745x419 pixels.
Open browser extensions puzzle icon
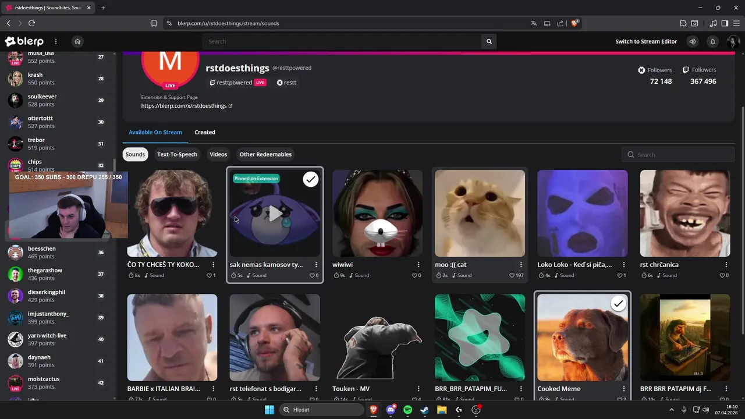[683, 23]
